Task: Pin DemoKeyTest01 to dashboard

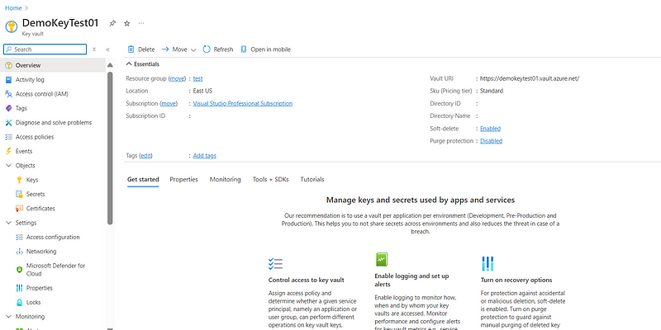Action: pyautogui.click(x=112, y=24)
